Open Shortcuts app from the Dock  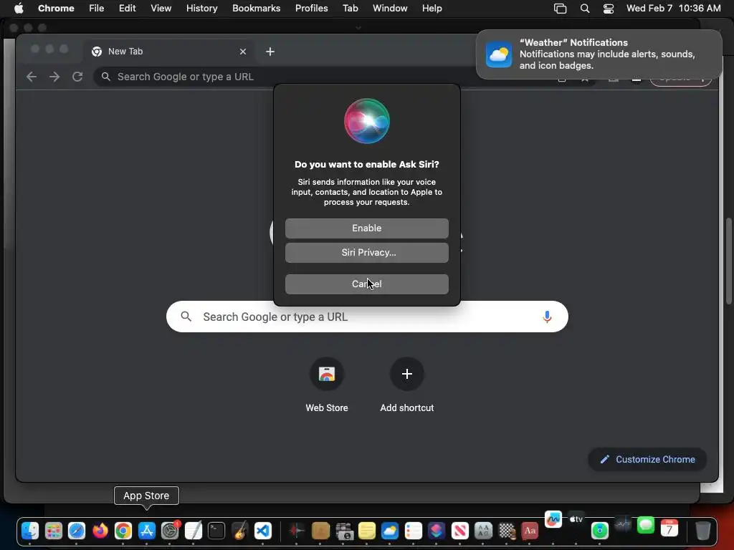pos(437,531)
